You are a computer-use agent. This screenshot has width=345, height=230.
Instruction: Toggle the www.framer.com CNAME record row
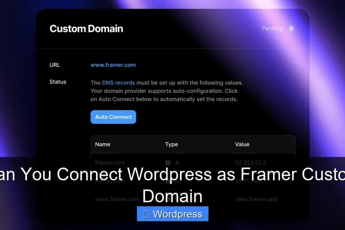tap(193, 199)
